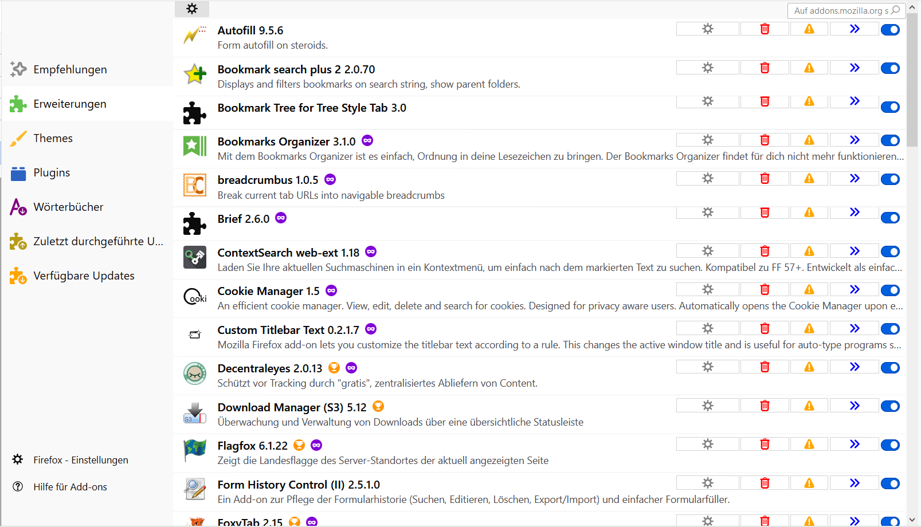Viewport: 921px width, 527px height.
Task: Click the trash icon for Autofill
Action: [x=765, y=29]
